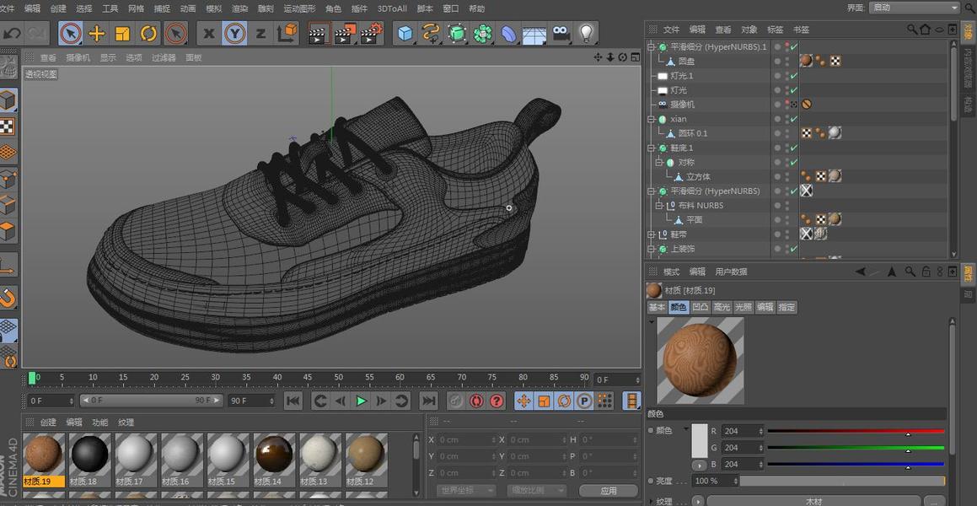This screenshot has height=506, width=977.
Task: Open the 渲染 menu
Action: pyautogui.click(x=239, y=8)
